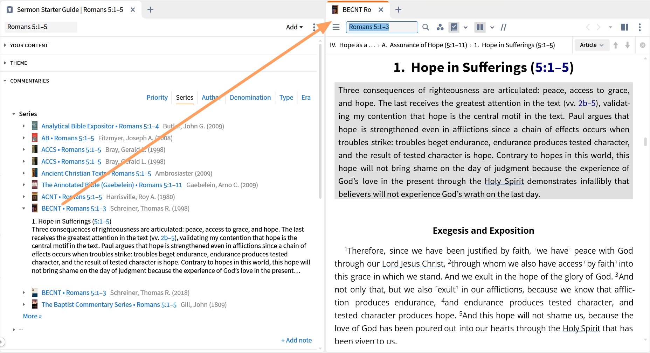Click the 2b–5 verse link in excerpt

click(167, 238)
